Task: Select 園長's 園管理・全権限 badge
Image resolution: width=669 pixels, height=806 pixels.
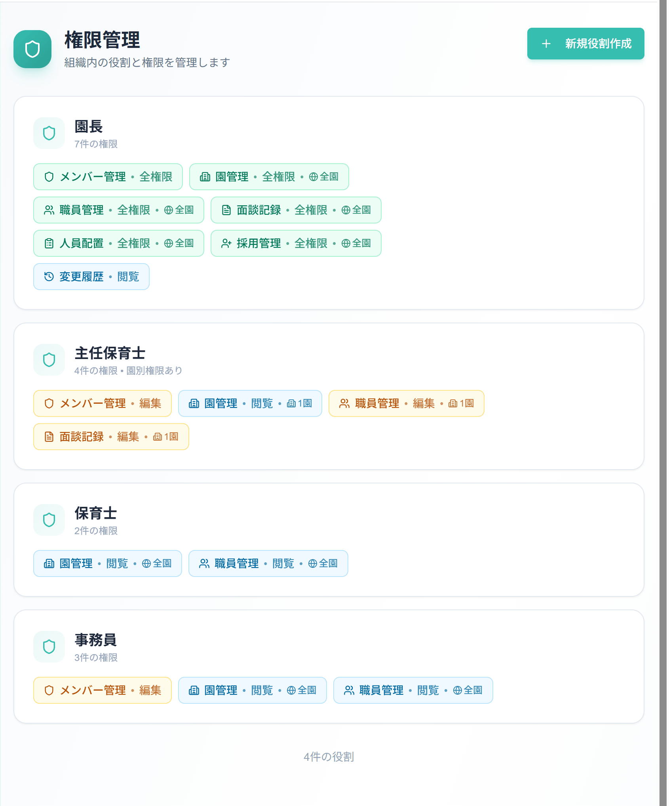Action: [269, 177]
